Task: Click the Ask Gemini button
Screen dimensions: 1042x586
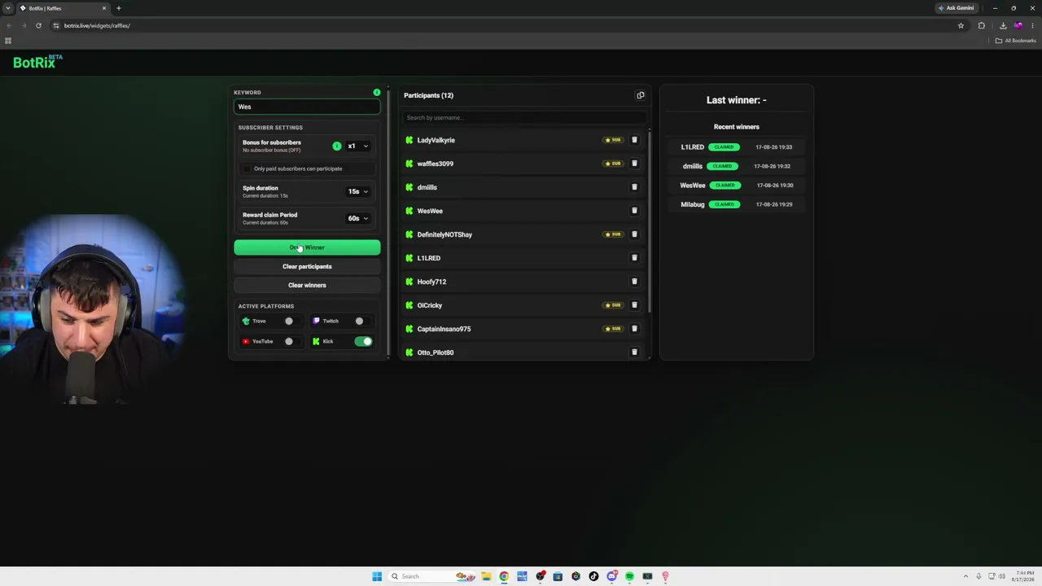Action: click(x=956, y=8)
